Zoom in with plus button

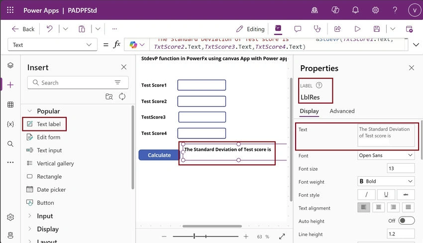[x=246, y=237]
